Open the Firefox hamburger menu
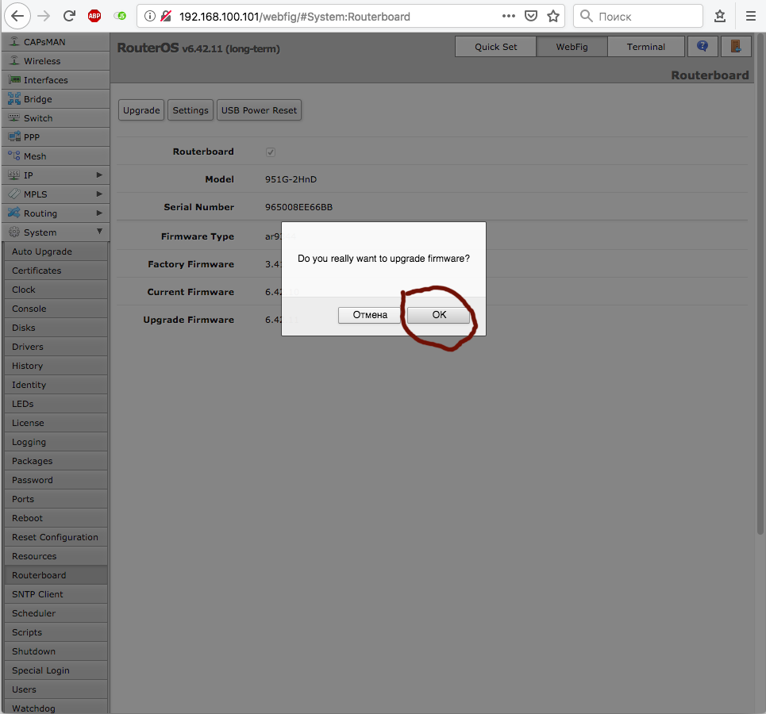766x714 pixels. pyautogui.click(x=751, y=16)
